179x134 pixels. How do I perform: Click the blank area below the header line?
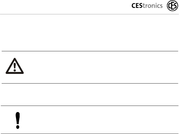click(90, 33)
